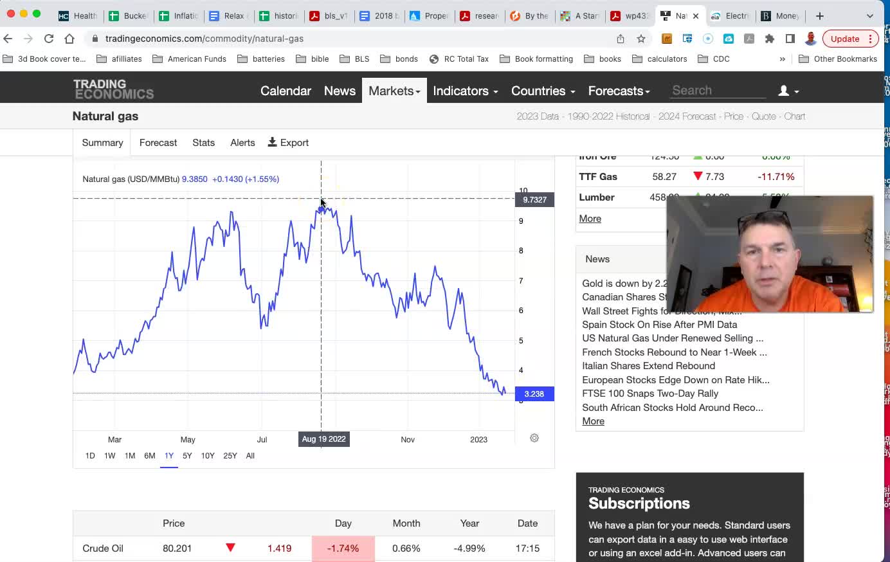The width and height of the screenshot is (890, 562).
Task: Go to the Calendar page
Action: coord(286,91)
